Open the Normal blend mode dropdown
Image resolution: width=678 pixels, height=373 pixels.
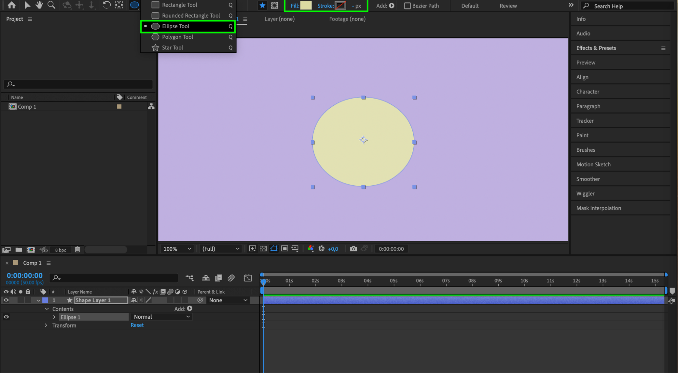[161, 317]
